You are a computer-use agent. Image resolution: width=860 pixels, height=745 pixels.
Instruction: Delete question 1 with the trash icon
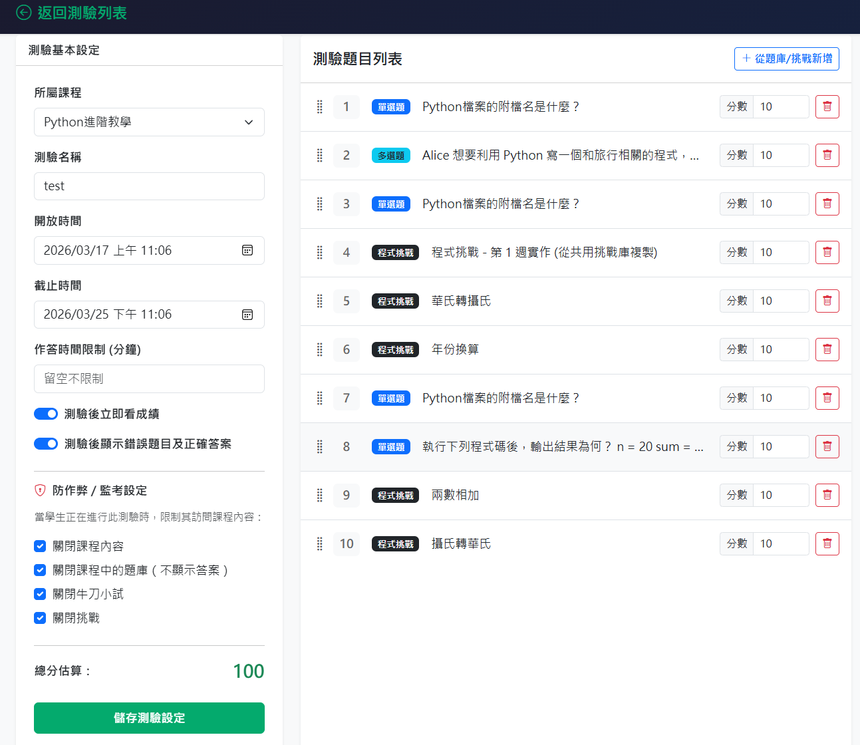827,106
